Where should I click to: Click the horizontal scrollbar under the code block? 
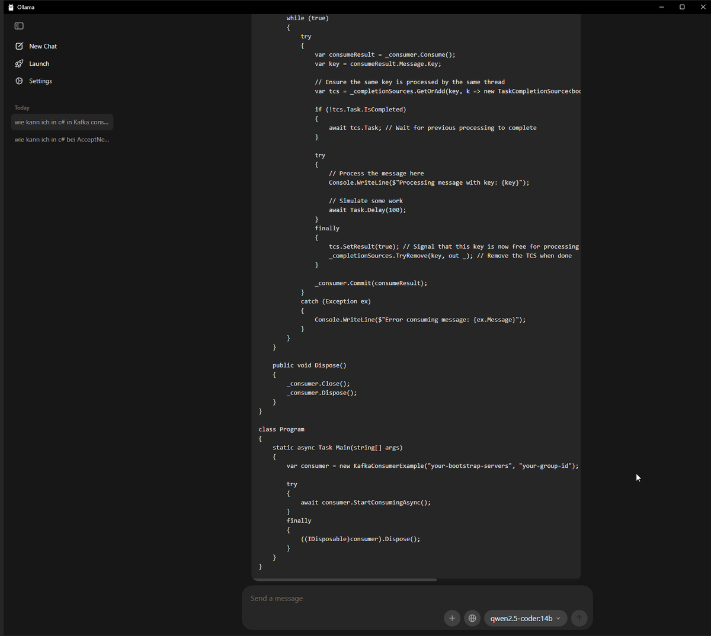345,580
